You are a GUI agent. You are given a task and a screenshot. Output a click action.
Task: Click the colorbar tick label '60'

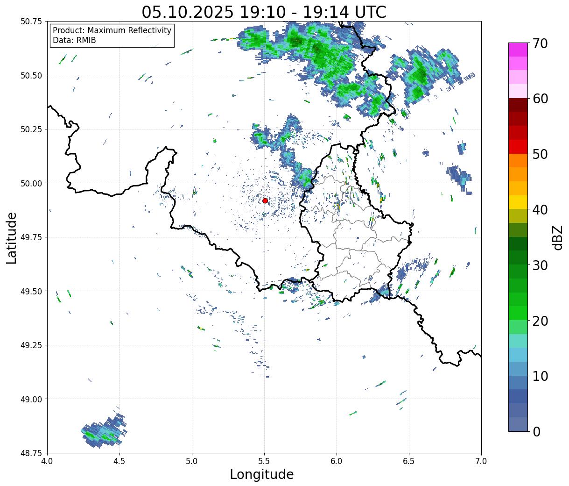(540, 99)
